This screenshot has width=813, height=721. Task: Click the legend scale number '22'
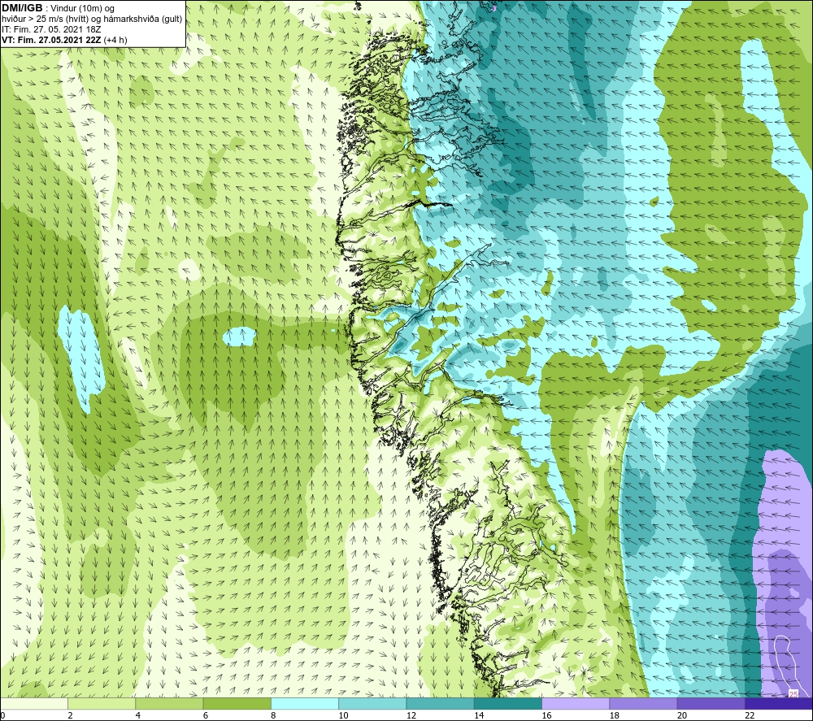tap(750, 715)
